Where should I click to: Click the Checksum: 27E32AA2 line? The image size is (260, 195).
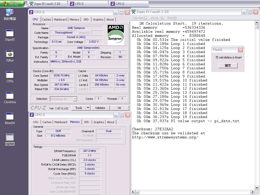click(153, 129)
